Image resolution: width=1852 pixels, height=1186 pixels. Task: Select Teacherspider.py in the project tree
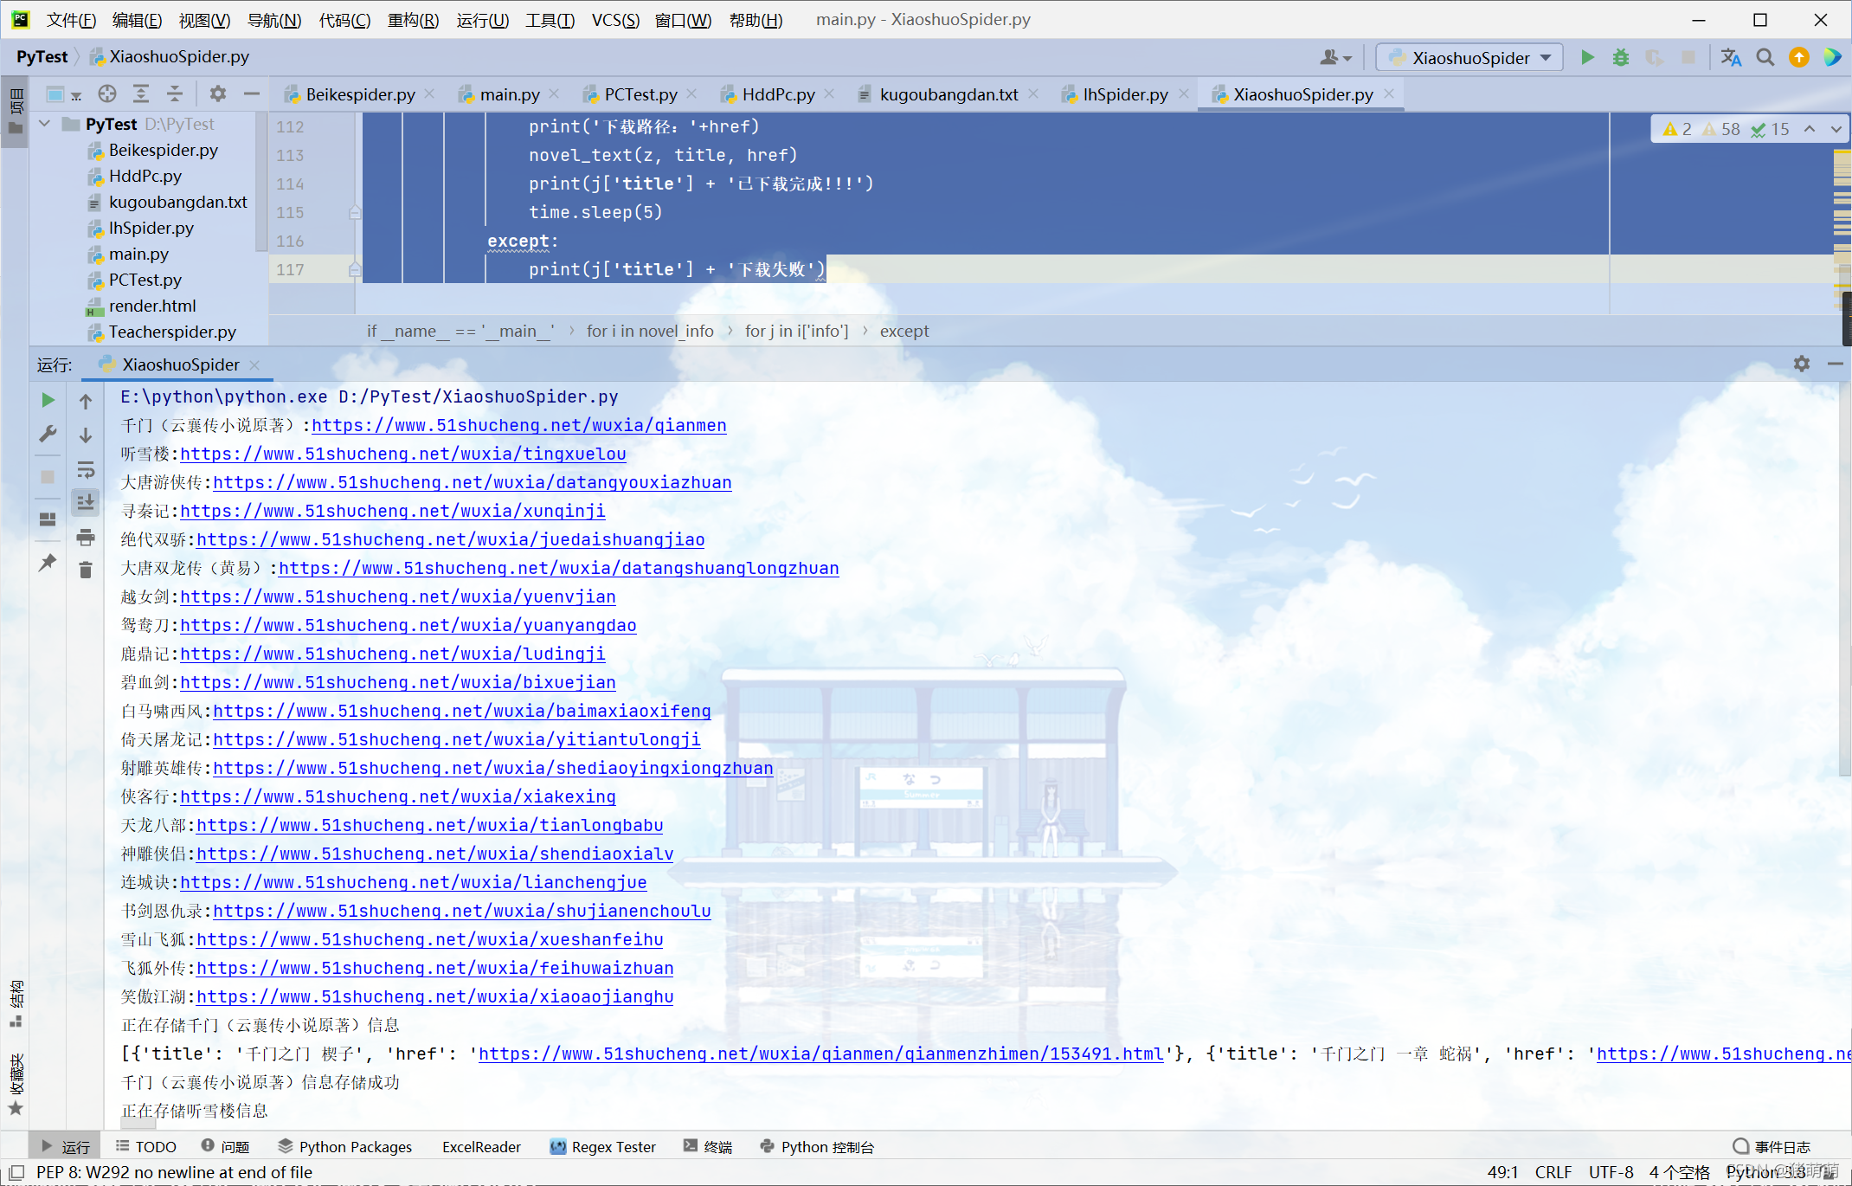(172, 332)
